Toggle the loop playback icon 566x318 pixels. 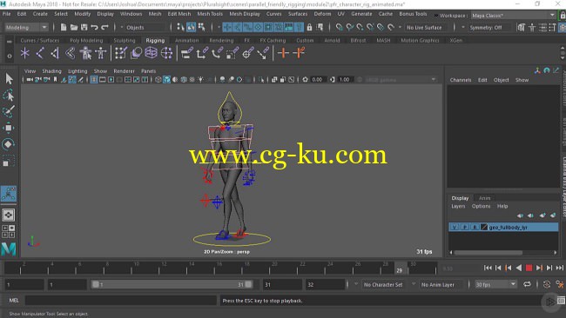tap(527, 284)
